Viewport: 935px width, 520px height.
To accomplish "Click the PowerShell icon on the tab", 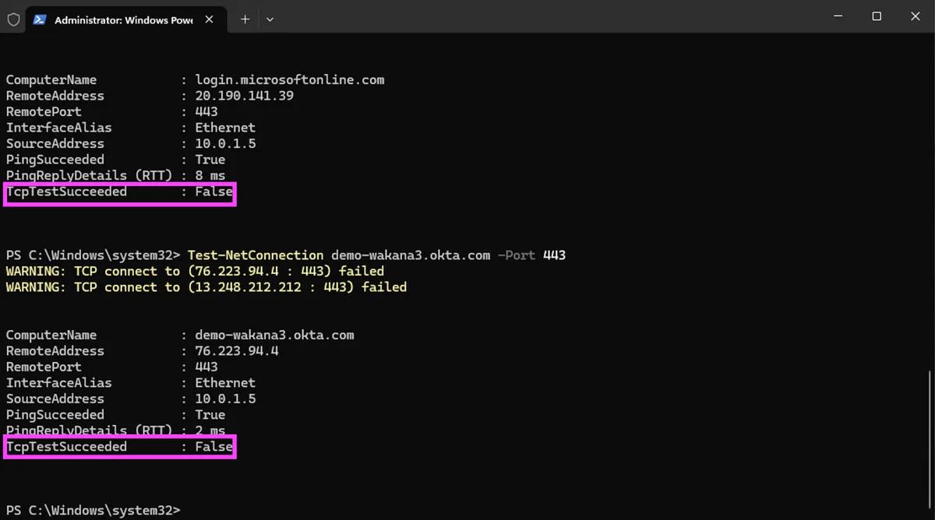I will tap(40, 19).
